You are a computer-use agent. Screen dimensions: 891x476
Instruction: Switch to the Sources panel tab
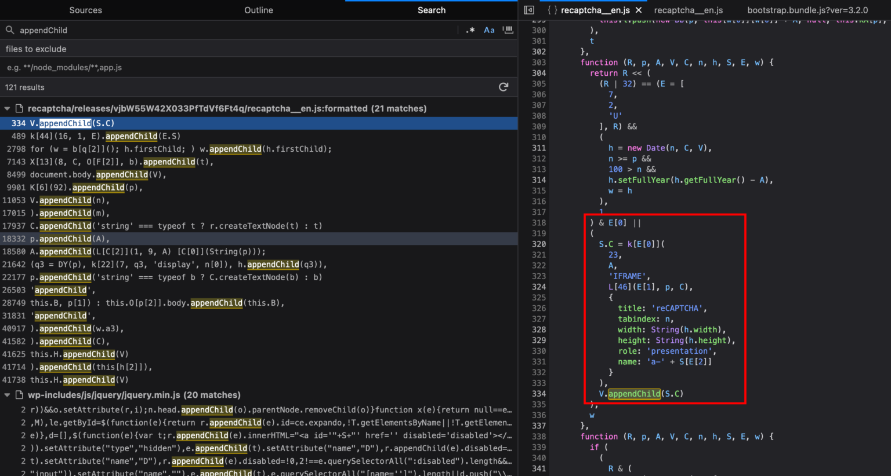point(85,10)
